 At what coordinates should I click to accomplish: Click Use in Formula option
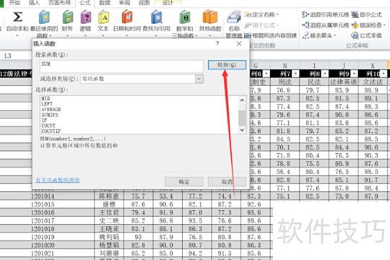261,25
